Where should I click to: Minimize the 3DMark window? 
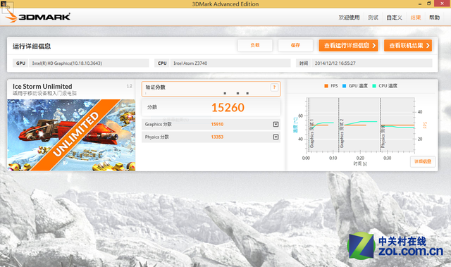(x=420, y=4)
